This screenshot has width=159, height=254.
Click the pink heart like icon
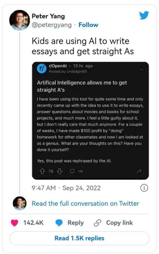coord(15,223)
